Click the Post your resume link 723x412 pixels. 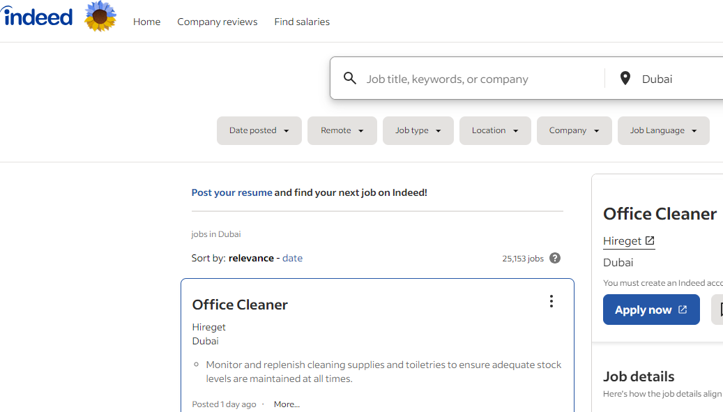(231, 192)
